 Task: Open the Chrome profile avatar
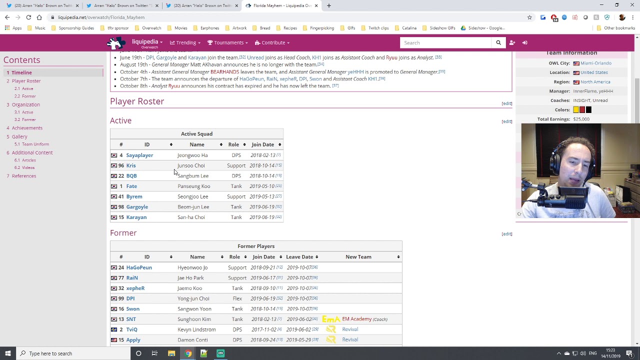621,17
